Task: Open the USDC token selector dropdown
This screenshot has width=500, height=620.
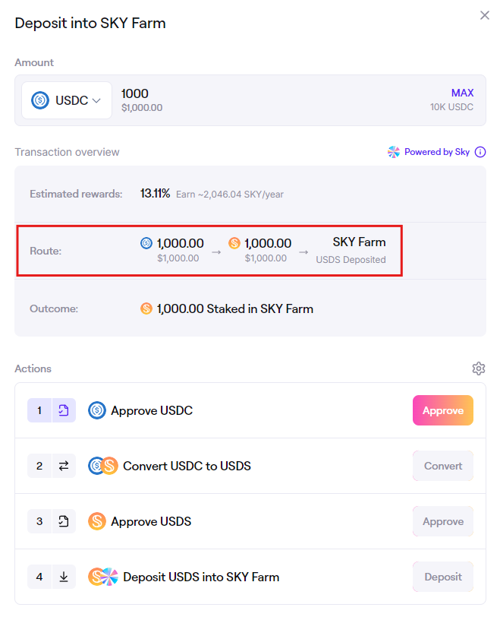Action: click(x=67, y=100)
